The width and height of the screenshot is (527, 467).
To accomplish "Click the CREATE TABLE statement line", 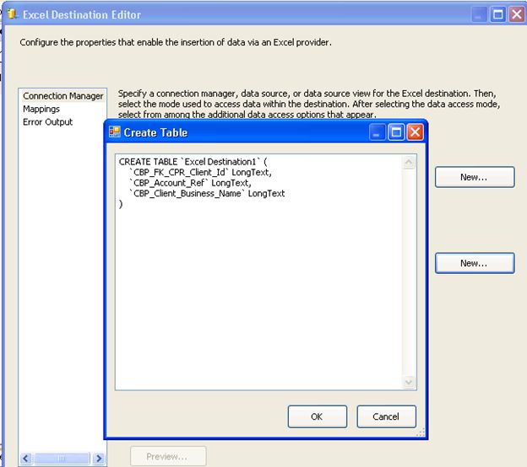I will pos(193,162).
